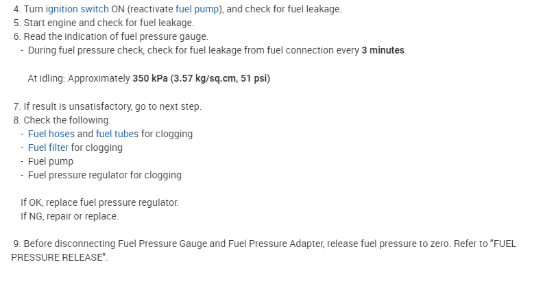Click the 'Before disconnecting Fuel Pressure Gauge' step 9
The image size is (543, 284).
[x=206, y=244]
